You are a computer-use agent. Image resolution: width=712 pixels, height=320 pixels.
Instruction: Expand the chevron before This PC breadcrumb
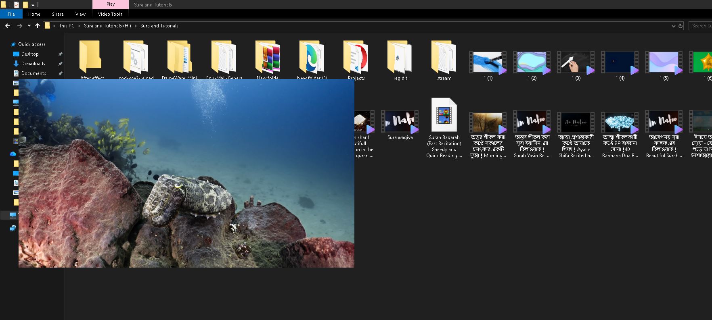click(x=54, y=26)
